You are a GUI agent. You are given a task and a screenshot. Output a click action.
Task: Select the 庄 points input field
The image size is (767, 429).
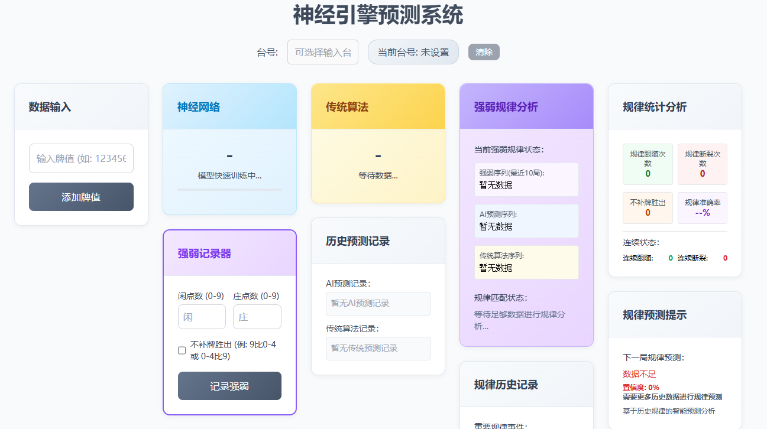point(257,317)
